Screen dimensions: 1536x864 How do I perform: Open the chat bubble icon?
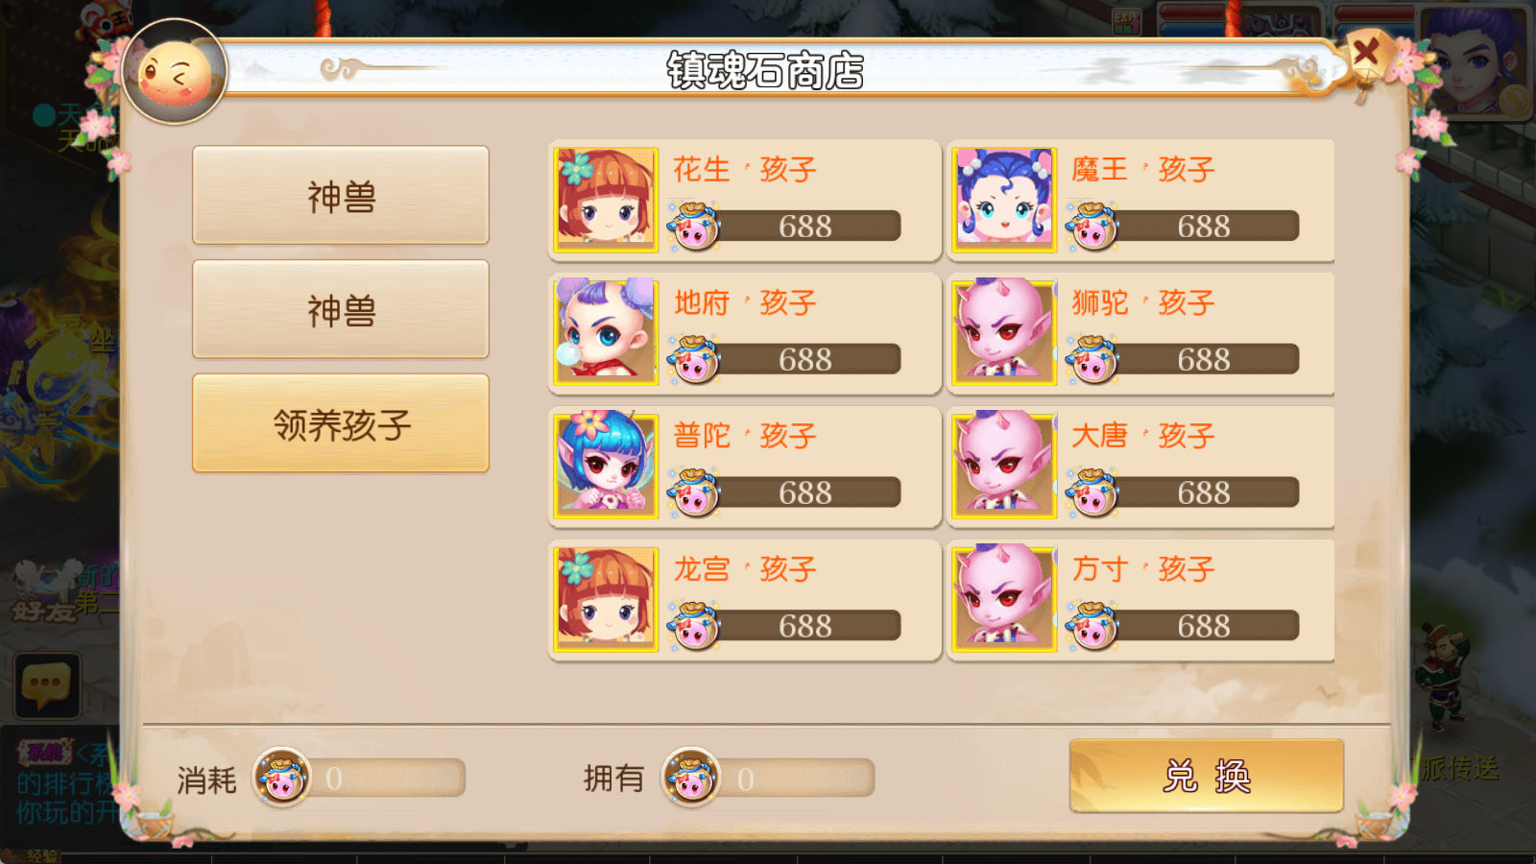tap(47, 686)
